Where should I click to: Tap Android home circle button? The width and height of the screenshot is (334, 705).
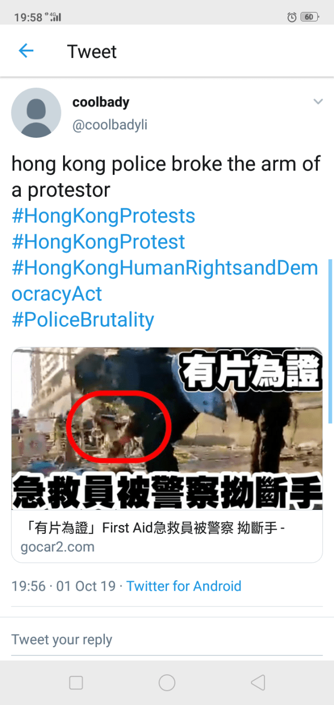[167, 683]
